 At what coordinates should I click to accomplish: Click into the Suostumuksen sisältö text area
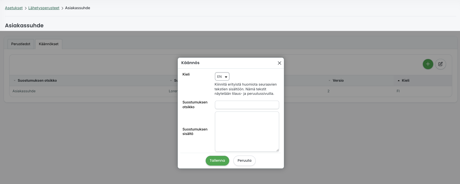coord(247,132)
